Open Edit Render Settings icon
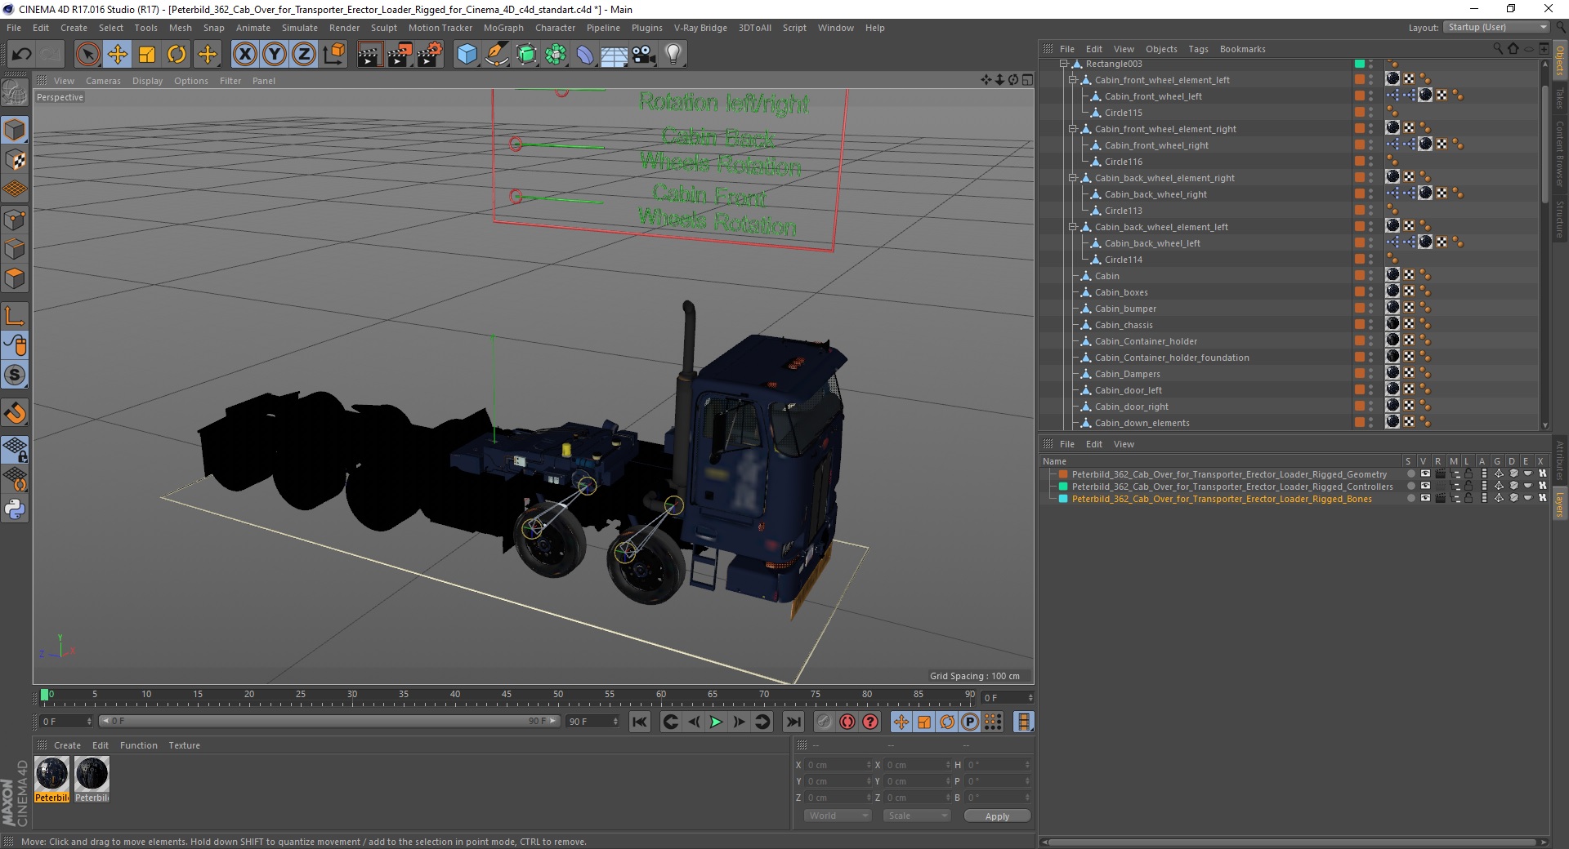Image resolution: width=1569 pixels, height=849 pixels. (430, 55)
